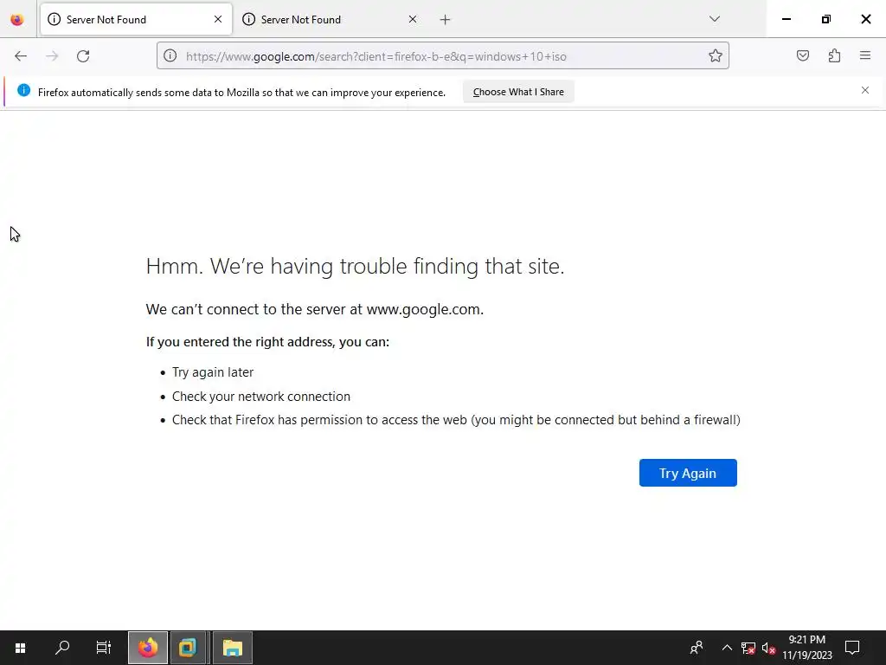Open People icon in system tray
Screen dimensions: 886x665
pos(697,648)
